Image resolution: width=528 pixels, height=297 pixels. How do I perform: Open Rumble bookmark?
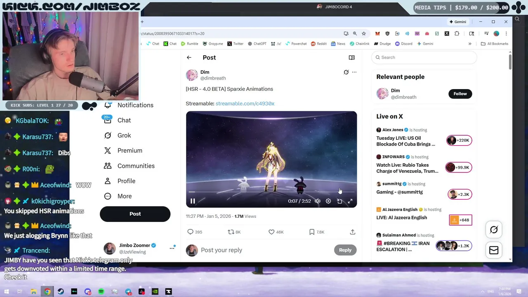pos(189,44)
